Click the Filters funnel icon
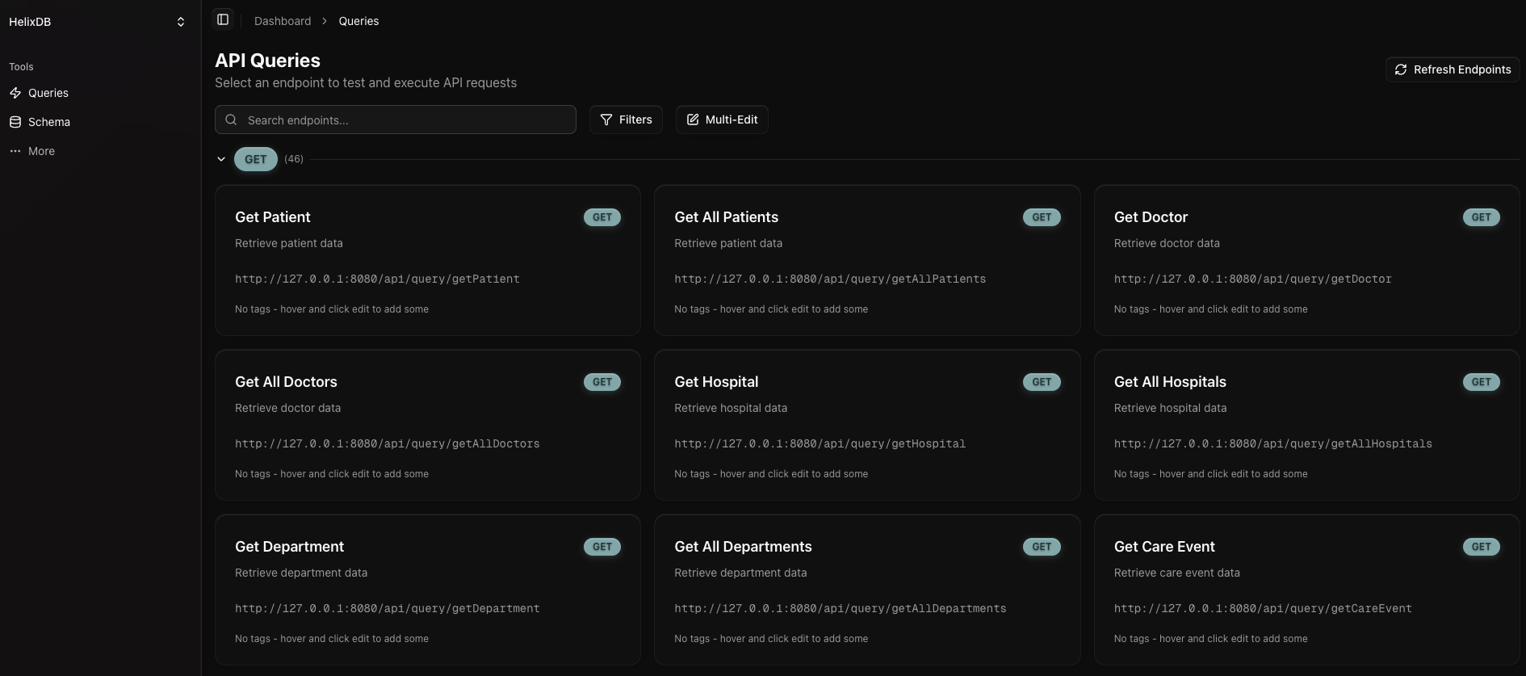Image resolution: width=1526 pixels, height=676 pixels. [x=606, y=120]
